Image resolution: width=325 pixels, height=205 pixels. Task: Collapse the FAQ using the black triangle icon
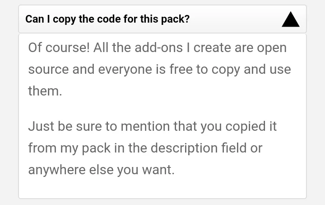tap(291, 19)
